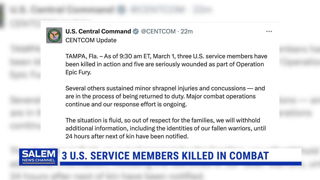
Task: Open the @CENTCOM profile handle link
Action: (159, 31)
